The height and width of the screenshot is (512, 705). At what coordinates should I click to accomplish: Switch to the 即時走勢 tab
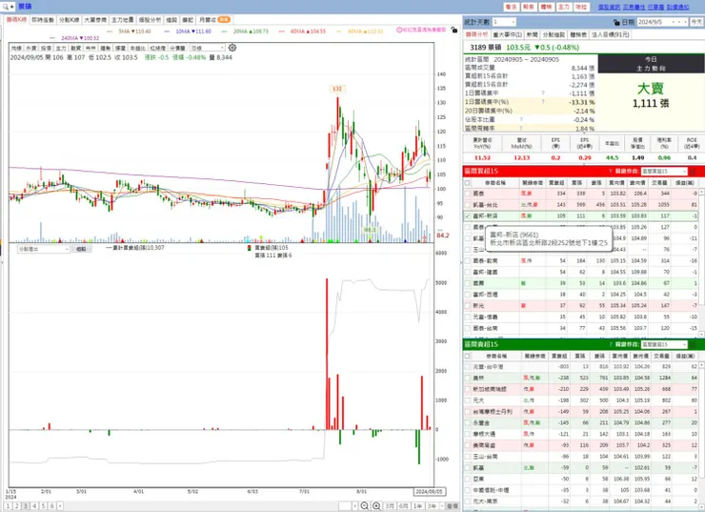click(x=43, y=20)
